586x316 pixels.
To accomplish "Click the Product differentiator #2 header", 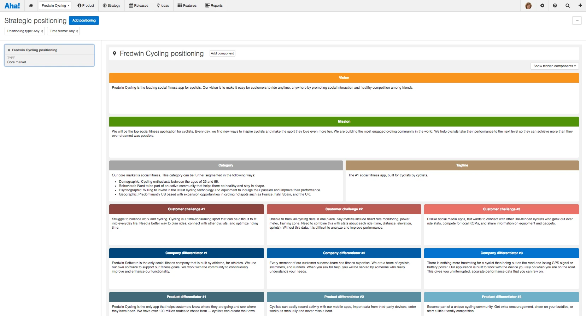I will pyautogui.click(x=344, y=297).
